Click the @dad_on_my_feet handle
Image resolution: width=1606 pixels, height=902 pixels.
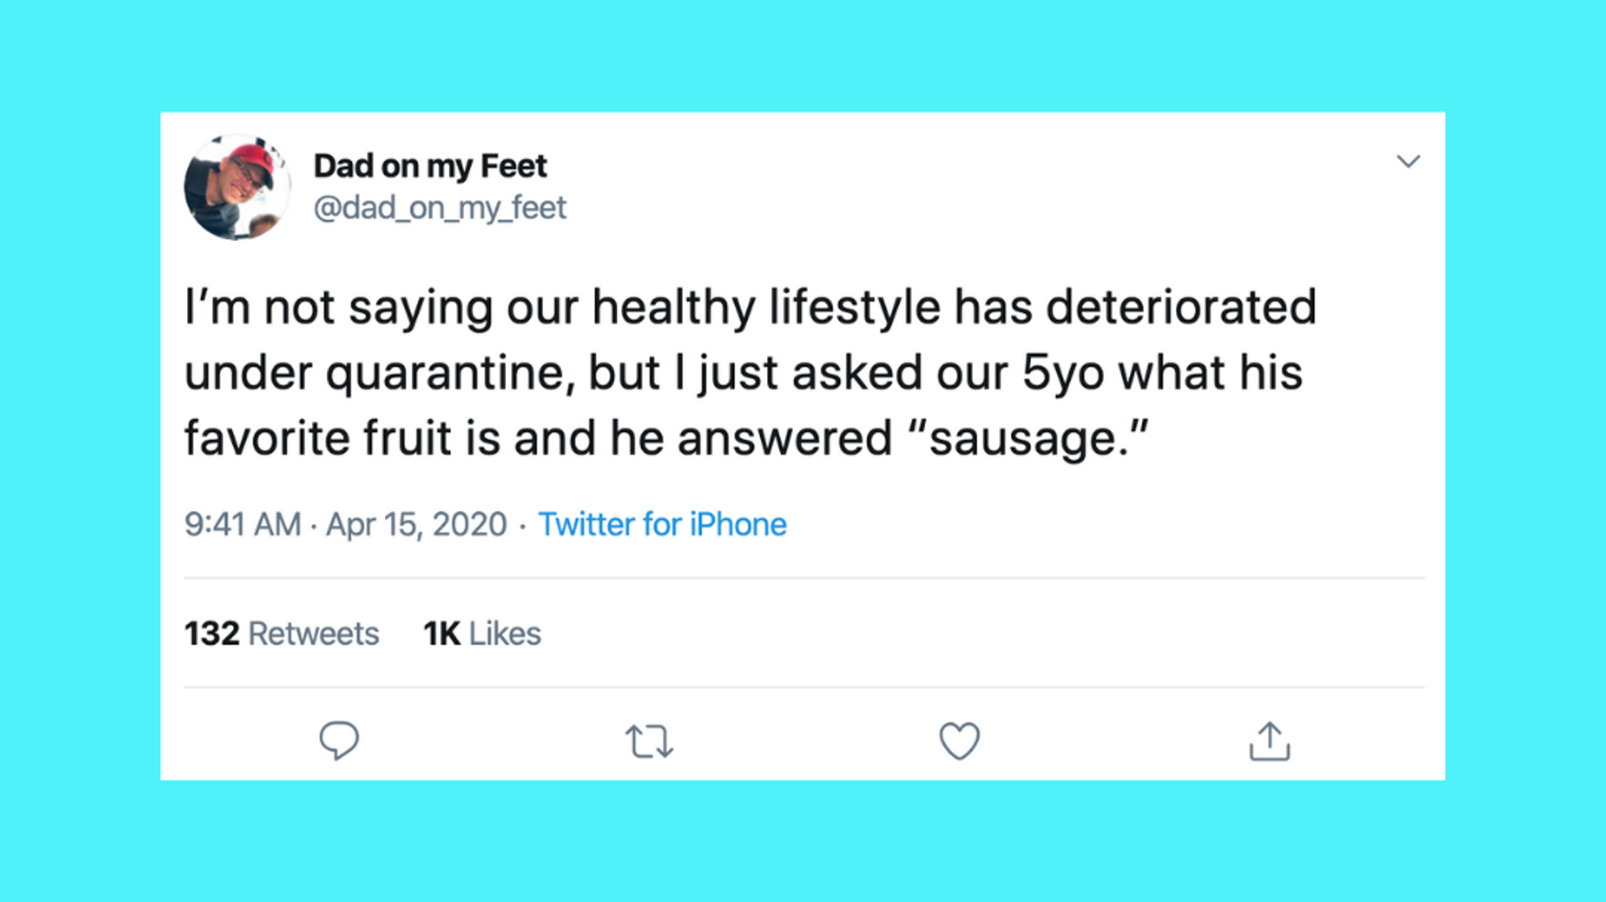click(441, 207)
